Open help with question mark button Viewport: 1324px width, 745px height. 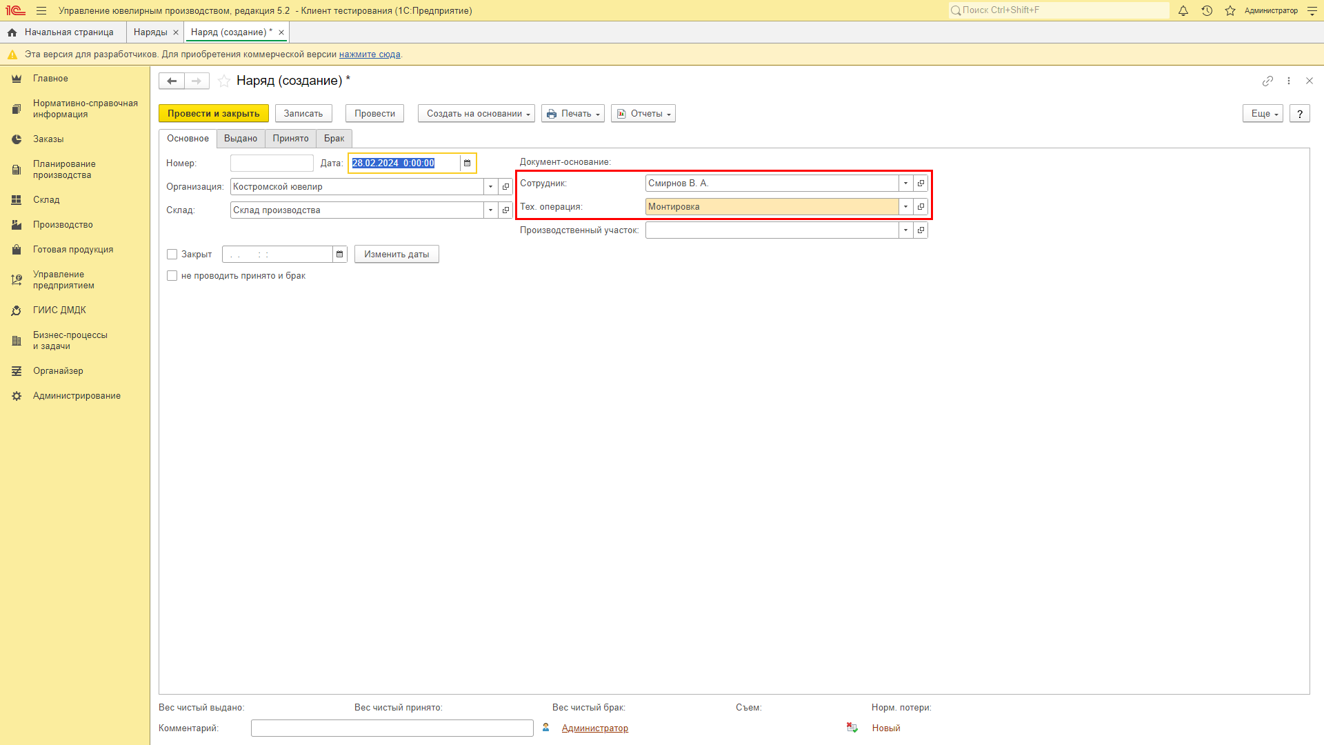point(1300,114)
